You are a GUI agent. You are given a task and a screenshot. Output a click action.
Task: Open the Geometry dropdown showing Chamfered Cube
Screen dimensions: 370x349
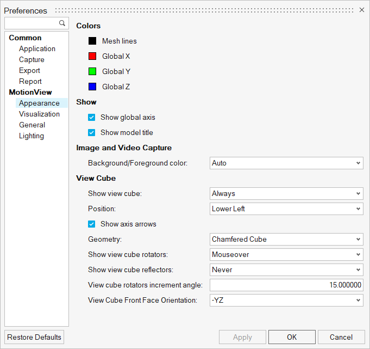click(286, 239)
